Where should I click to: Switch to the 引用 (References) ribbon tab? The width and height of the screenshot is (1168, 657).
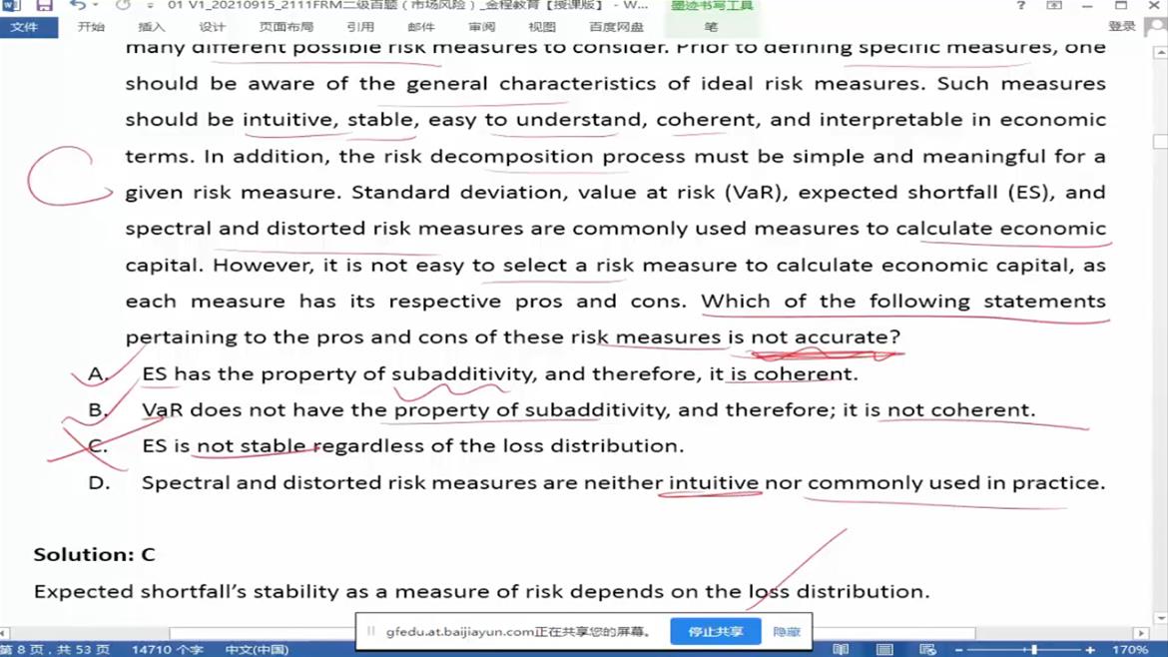360,27
